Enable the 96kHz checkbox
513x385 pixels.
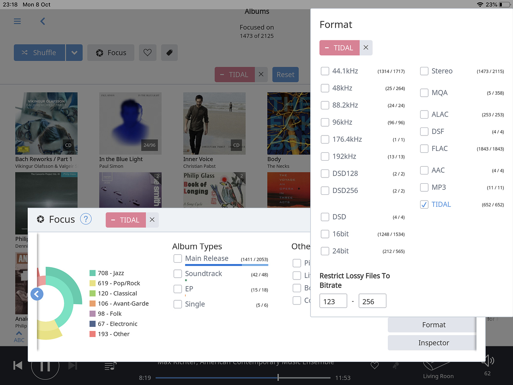point(325,122)
